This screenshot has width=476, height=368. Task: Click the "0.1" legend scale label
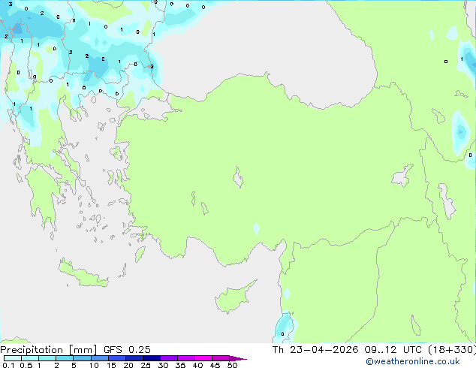(x=8, y=365)
